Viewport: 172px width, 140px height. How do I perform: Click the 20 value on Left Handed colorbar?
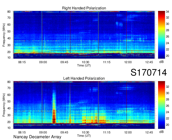click(x=167, y=125)
